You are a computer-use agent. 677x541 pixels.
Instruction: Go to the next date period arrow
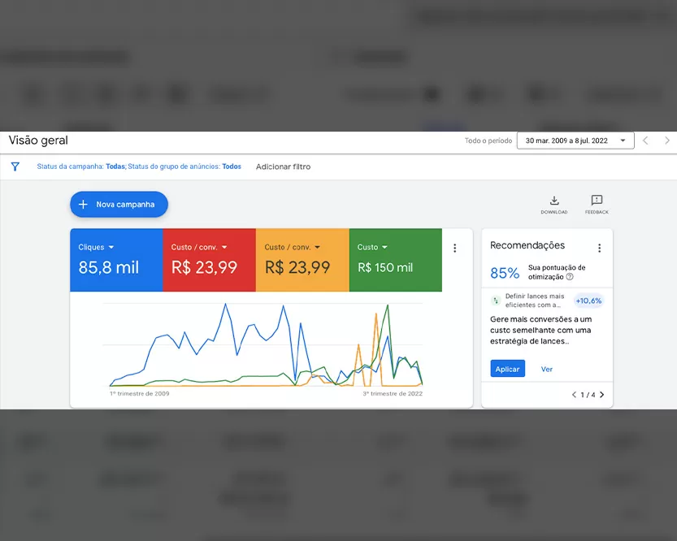coord(667,141)
